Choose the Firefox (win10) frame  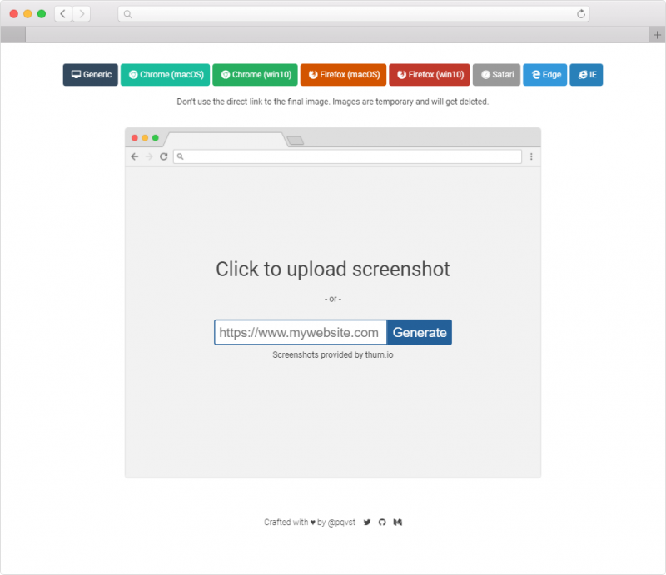point(430,75)
